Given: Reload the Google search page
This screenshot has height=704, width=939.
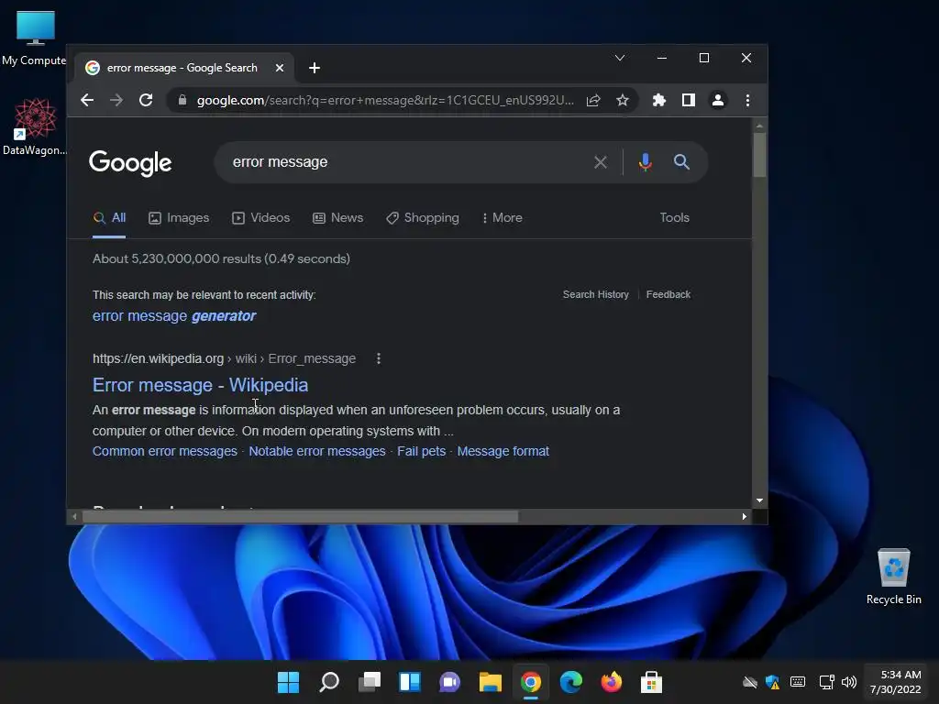Looking at the screenshot, I should [146, 100].
